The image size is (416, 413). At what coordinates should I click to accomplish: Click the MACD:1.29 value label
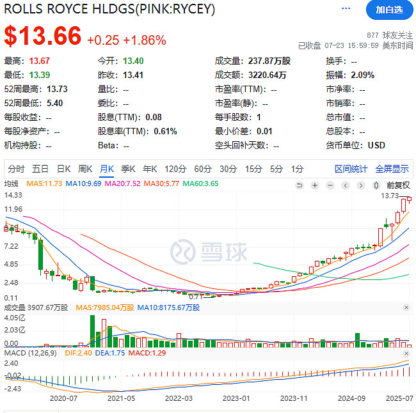(x=147, y=353)
